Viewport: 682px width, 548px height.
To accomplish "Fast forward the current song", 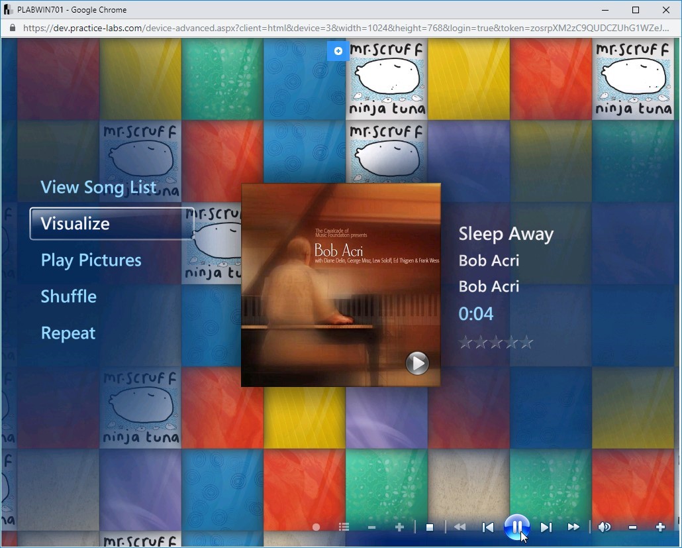I will point(573,527).
